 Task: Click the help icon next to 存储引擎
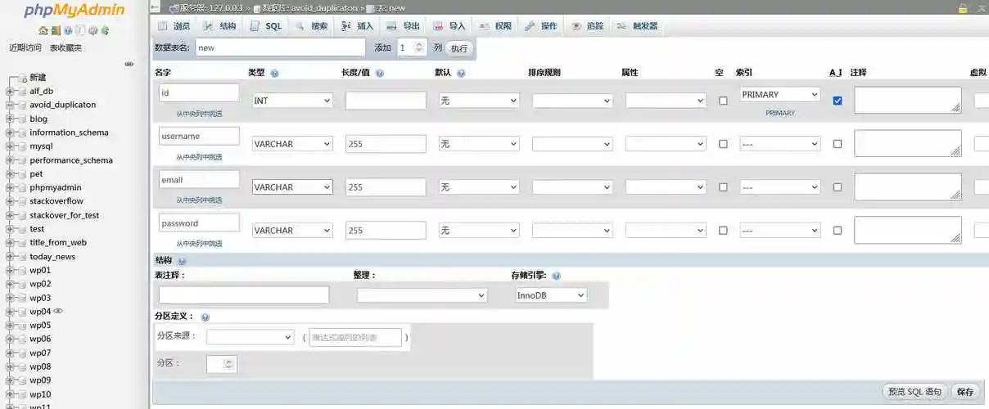point(556,276)
